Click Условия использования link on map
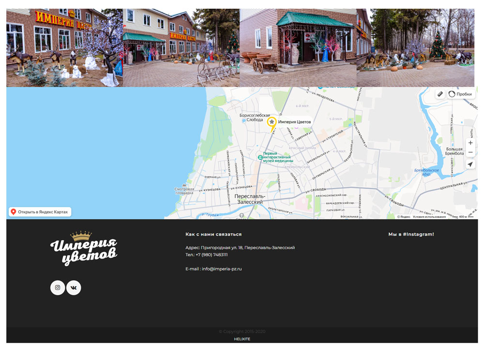484x349 pixels. point(429,217)
